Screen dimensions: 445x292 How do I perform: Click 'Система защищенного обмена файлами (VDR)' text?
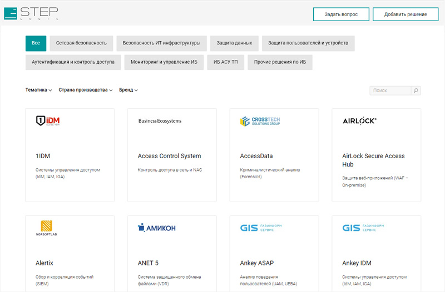170,280
